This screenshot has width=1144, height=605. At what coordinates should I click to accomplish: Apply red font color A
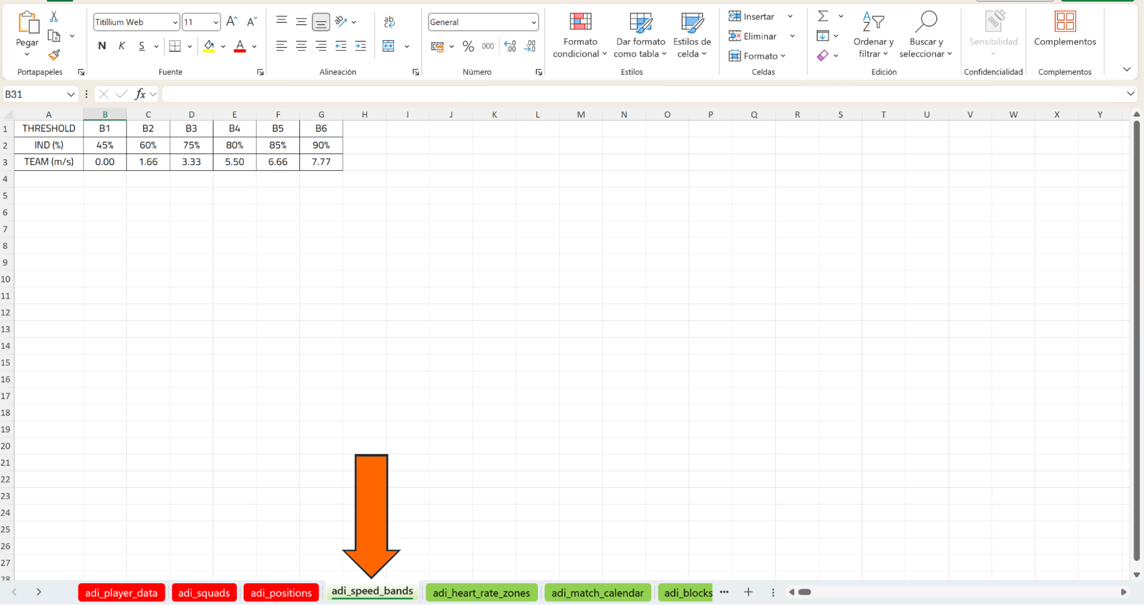240,46
